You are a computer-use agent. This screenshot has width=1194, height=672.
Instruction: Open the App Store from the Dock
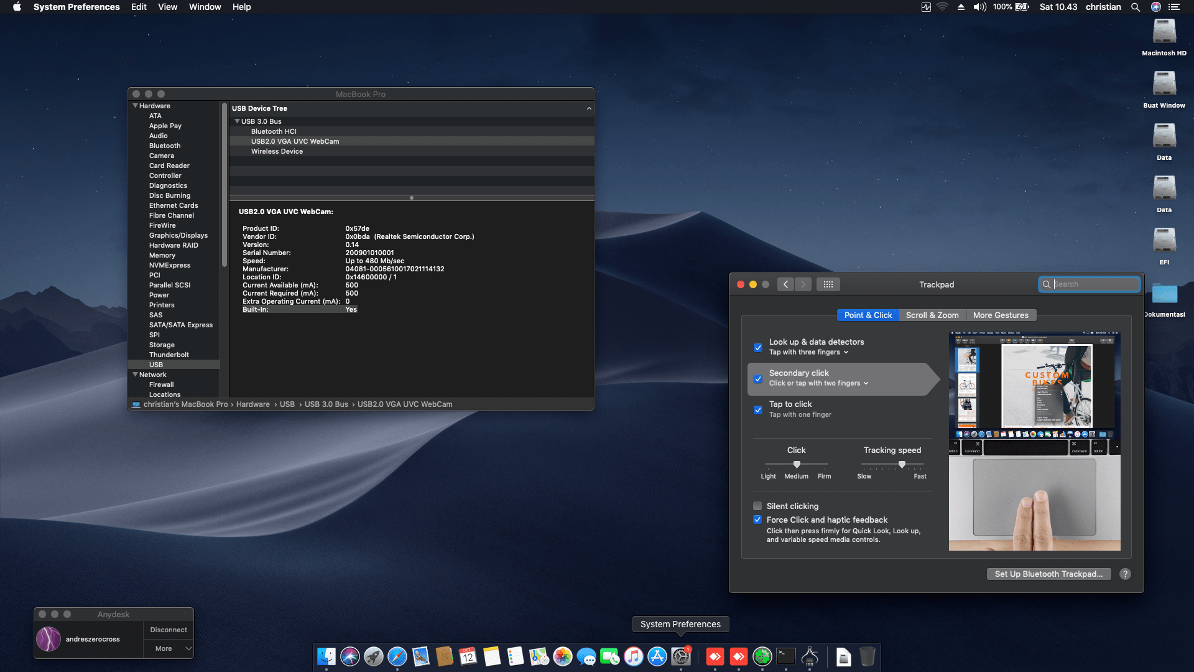(x=657, y=656)
